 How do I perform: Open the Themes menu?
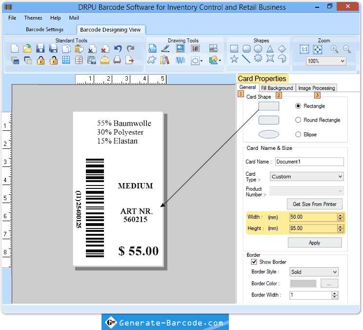click(x=33, y=18)
